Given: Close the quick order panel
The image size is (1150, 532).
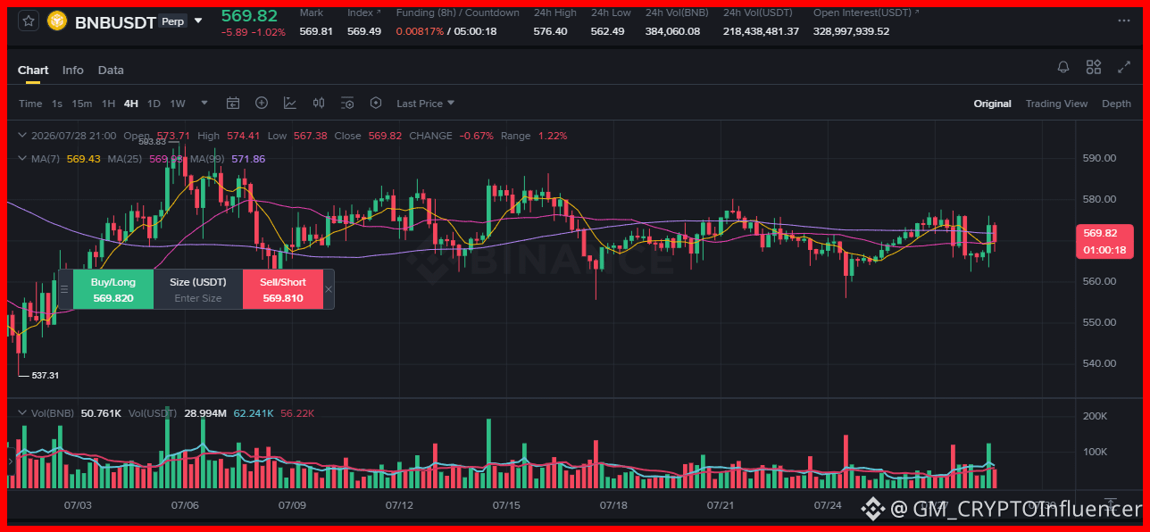Looking at the screenshot, I should pyautogui.click(x=329, y=289).
